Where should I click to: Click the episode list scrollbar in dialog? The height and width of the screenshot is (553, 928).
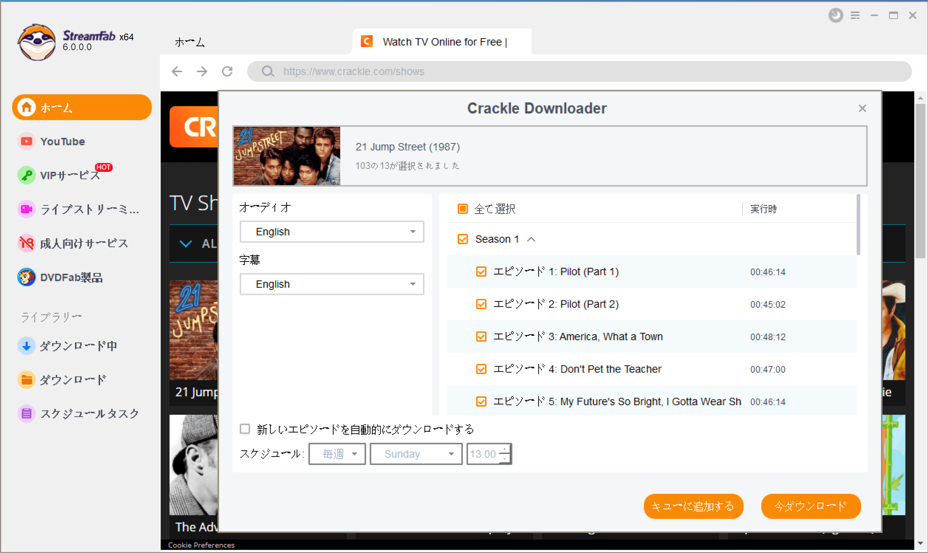[858, 224]
